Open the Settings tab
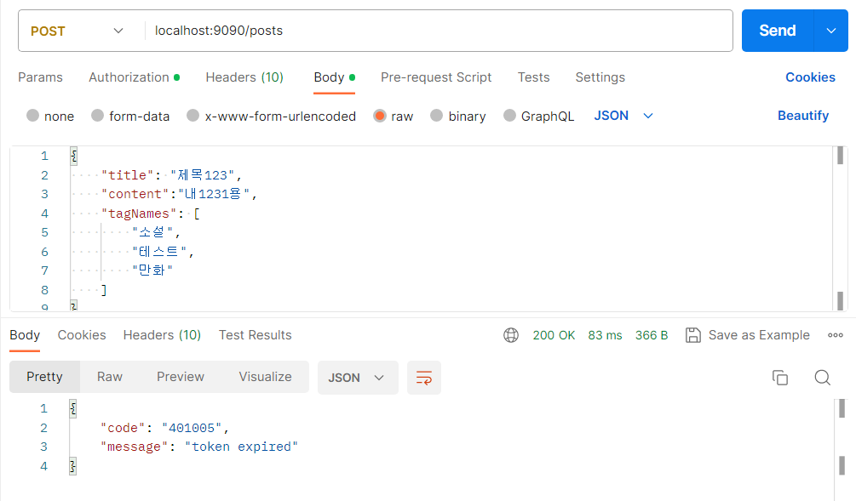This screenshot has height=501, width=856. [600, 77]
